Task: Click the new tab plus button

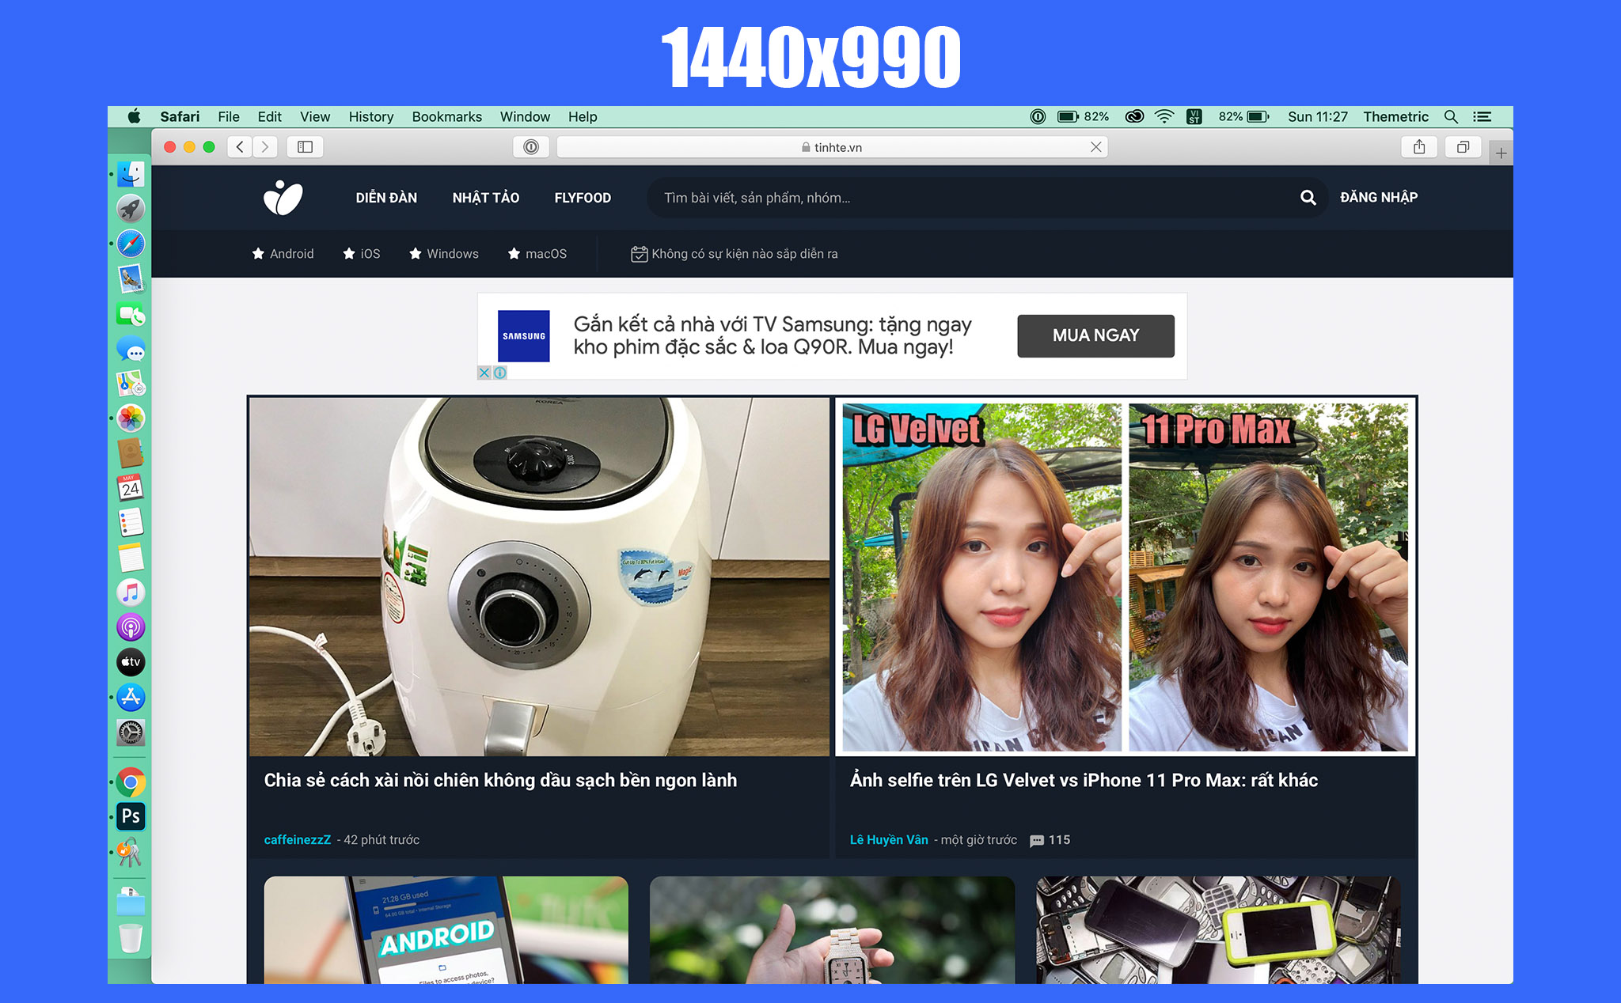Action: tap(1501, 153)
